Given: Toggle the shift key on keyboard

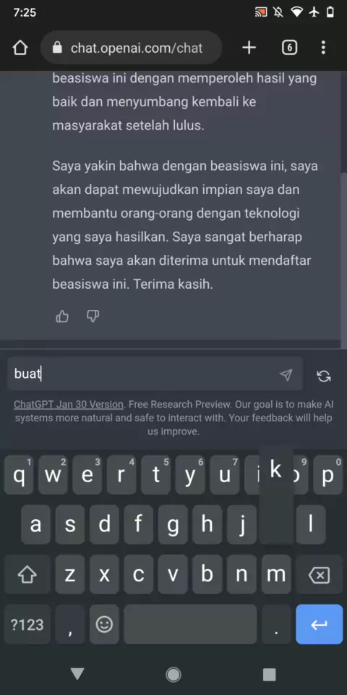Looking at the screenshot, I should tap(27, 576).
